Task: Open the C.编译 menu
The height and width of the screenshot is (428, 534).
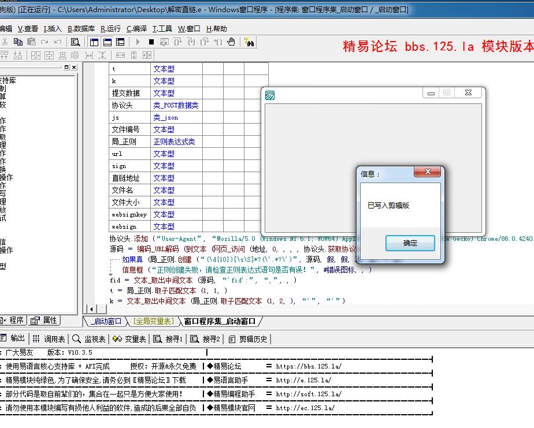Action: click(136, 29)
